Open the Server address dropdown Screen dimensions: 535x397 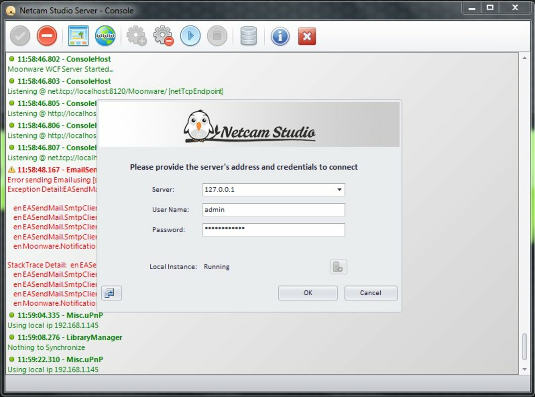[339, 190]
